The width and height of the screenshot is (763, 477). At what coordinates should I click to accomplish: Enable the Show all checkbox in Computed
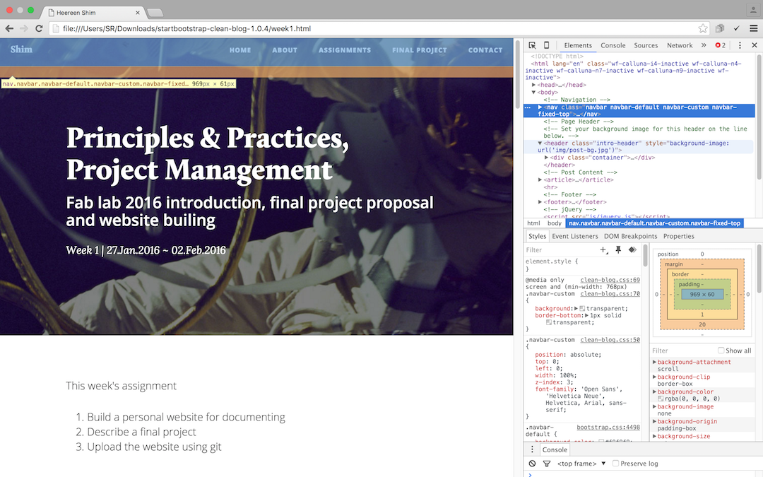coord(721,351)
